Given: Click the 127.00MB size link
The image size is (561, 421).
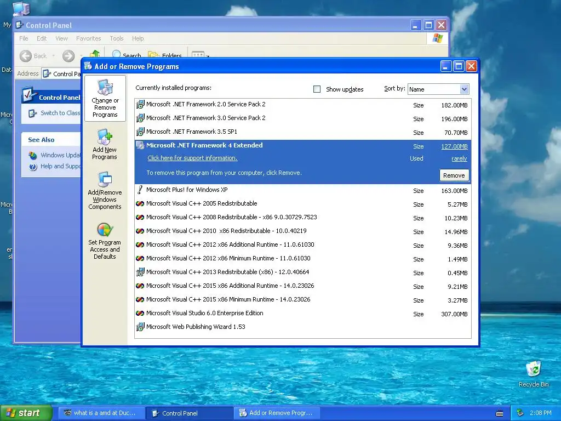Looking at the screenshot, I should pos(454,146).
